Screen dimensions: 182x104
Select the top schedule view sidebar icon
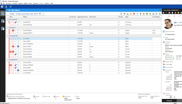[3, 14]
